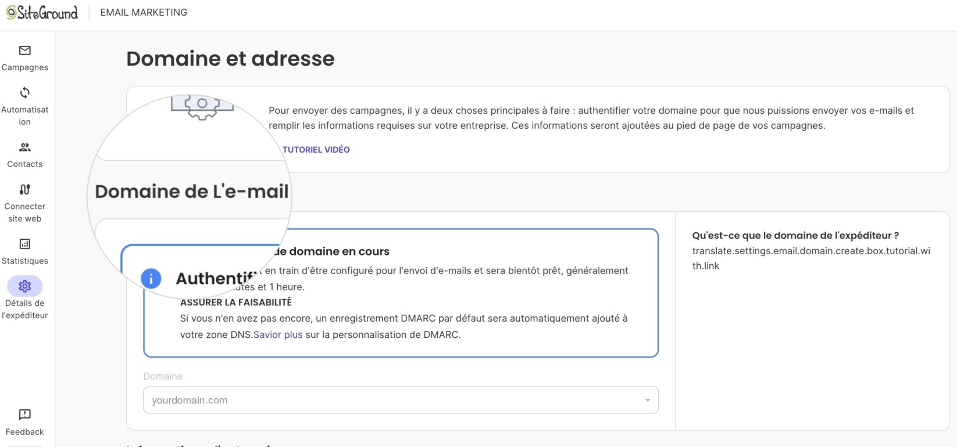Go to Statistiques in the sidebar
957x447 pixels.
[24, 252]
